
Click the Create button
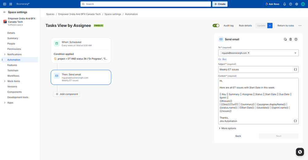[x=220, y=4]
